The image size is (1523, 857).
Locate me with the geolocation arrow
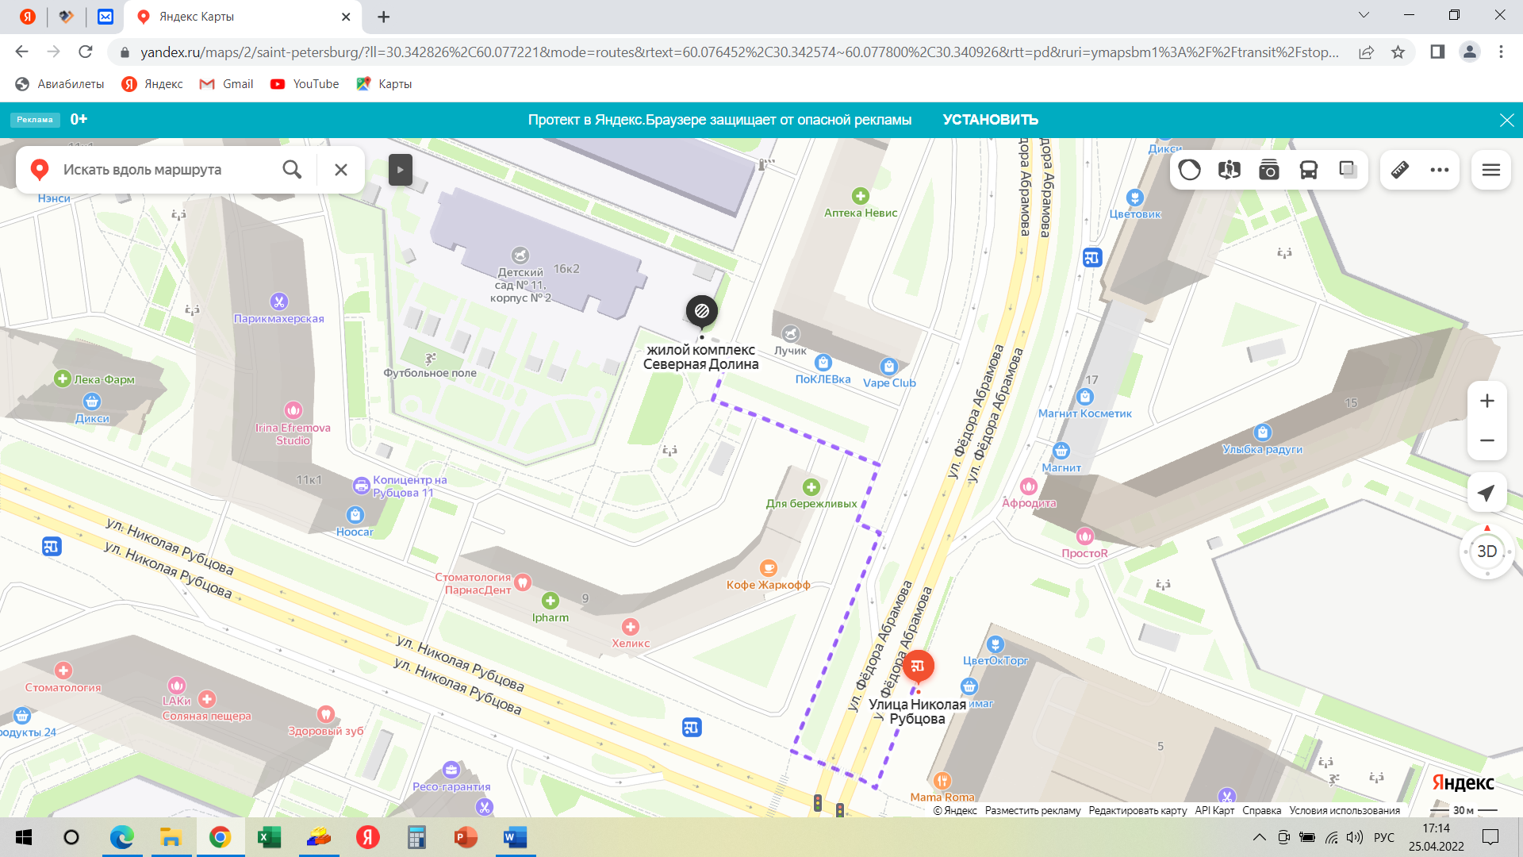point(1487,493)
